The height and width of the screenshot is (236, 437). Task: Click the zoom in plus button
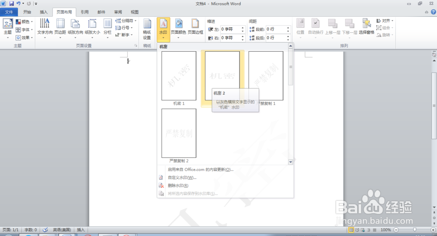pyautogui.click(x=433, y=230)
